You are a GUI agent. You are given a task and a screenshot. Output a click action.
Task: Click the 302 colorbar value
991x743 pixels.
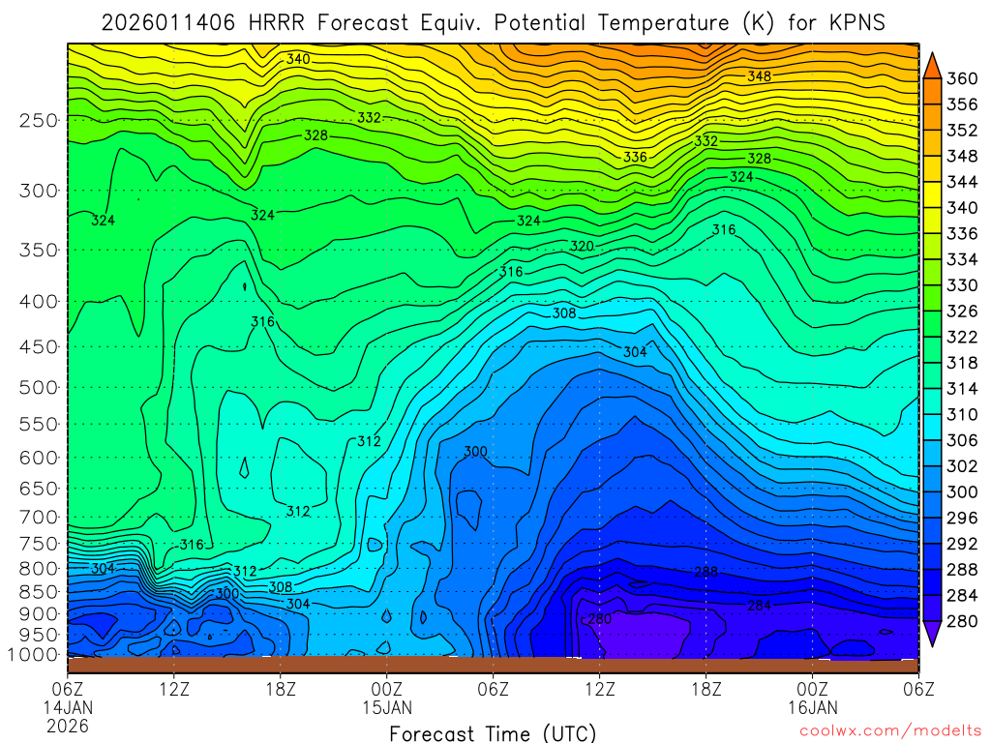[962, 466]
